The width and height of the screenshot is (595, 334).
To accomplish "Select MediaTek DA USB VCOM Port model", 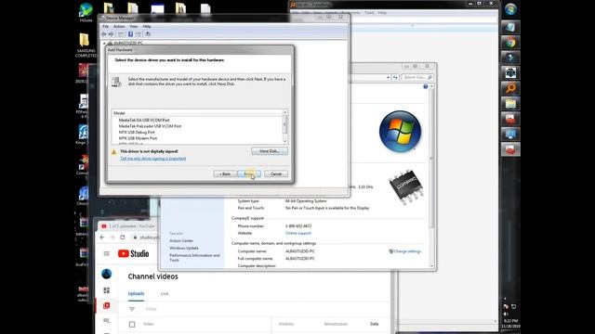I will tap(144, 120).
